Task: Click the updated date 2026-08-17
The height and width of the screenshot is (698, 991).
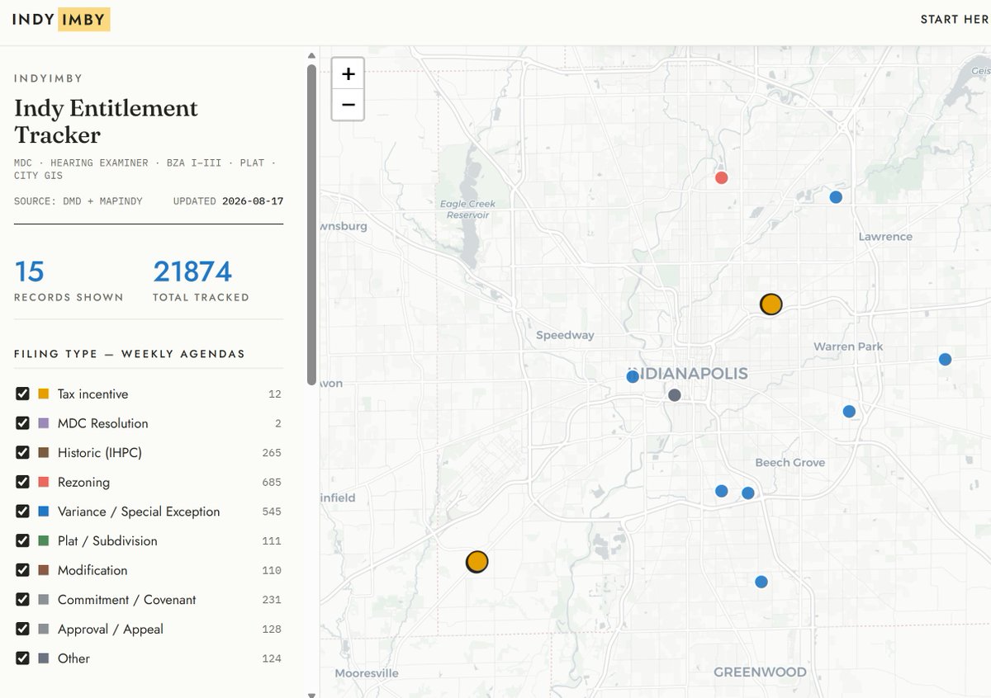Action: coord(253,201)
